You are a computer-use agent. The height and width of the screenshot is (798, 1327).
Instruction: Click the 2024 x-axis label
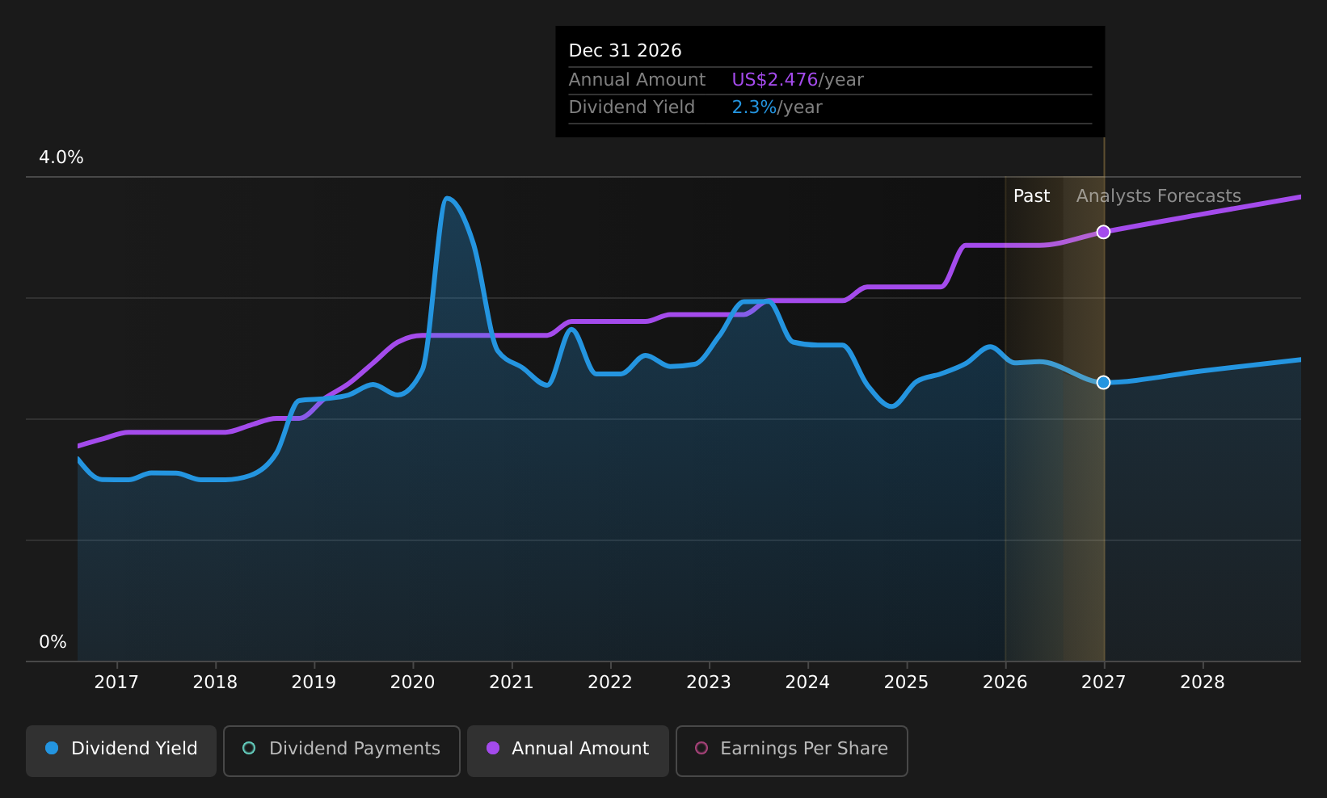807,682
